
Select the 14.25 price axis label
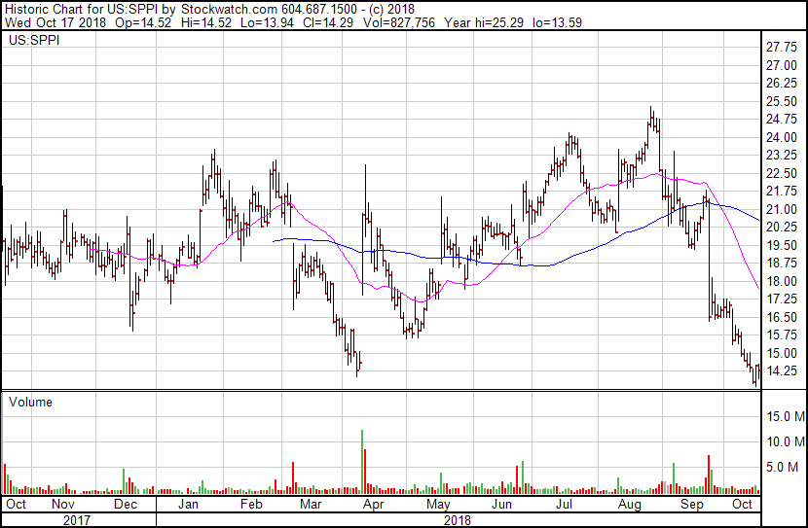tap(783, 371)
